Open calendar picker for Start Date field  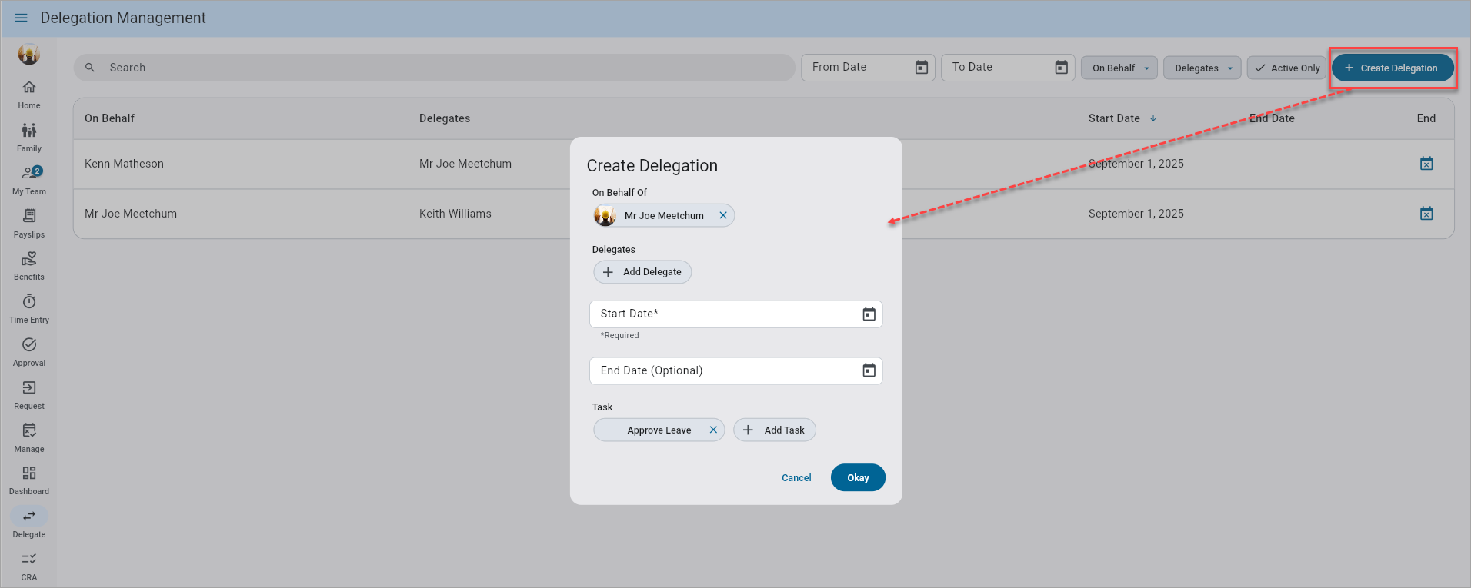tap(869, 314)
